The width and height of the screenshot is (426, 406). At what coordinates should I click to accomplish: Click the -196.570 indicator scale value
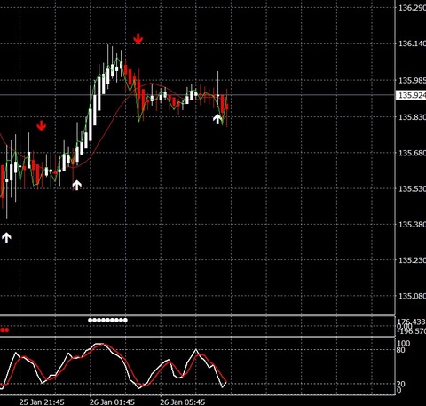411,331
